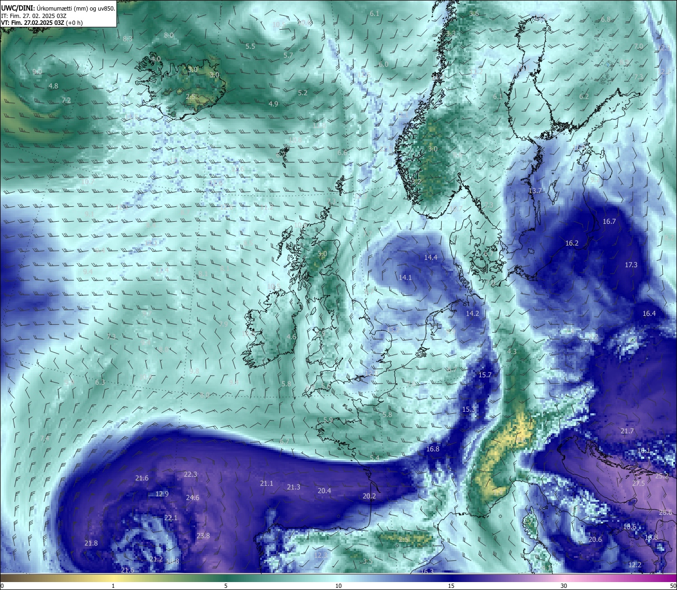The height and width of the screenshot is (590, 677).
Task: Click the 21.3 value over the Bay of Biscay
Action: pyautogui.click(x=294, y=487)
